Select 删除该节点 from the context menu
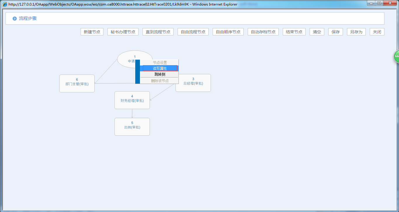Image resolution: width=399 pixels, height=212 pixels. [160, 81]
